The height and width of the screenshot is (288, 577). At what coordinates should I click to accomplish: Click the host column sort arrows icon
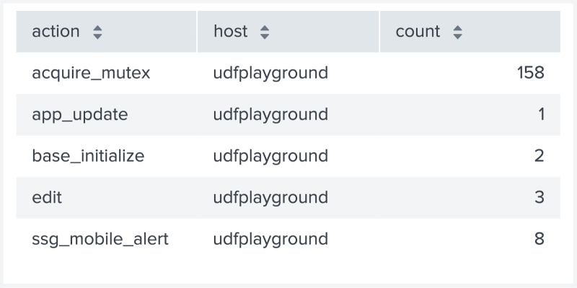click(x=265, y=32)
